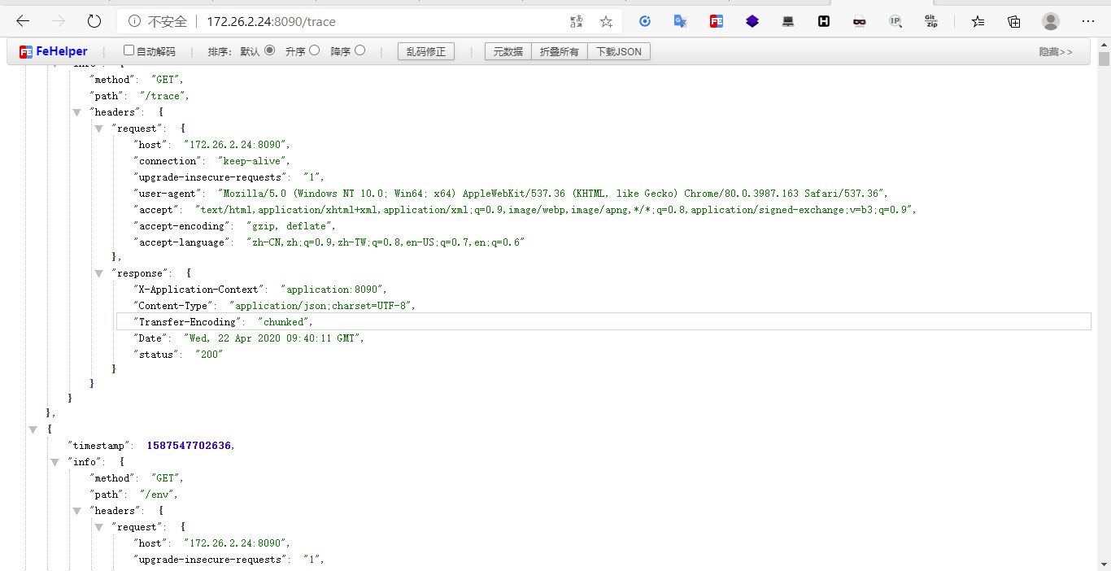Open the FeHelper extension icon in browser toolbar
Viewport: 1111px width, 571px height.
click(717, 21)
